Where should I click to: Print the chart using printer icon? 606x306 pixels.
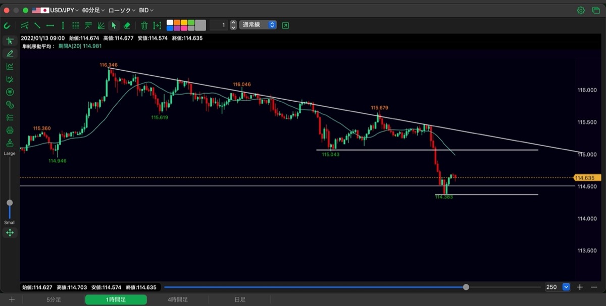(x=10, y=130)
